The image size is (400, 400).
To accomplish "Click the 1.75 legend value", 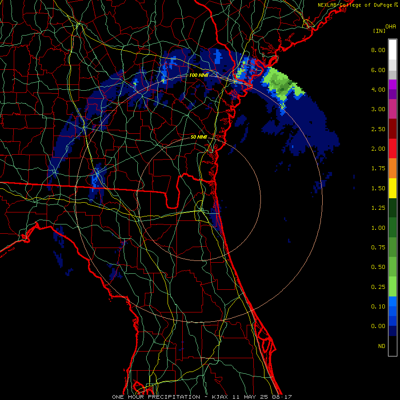I will tap(378, 168).
